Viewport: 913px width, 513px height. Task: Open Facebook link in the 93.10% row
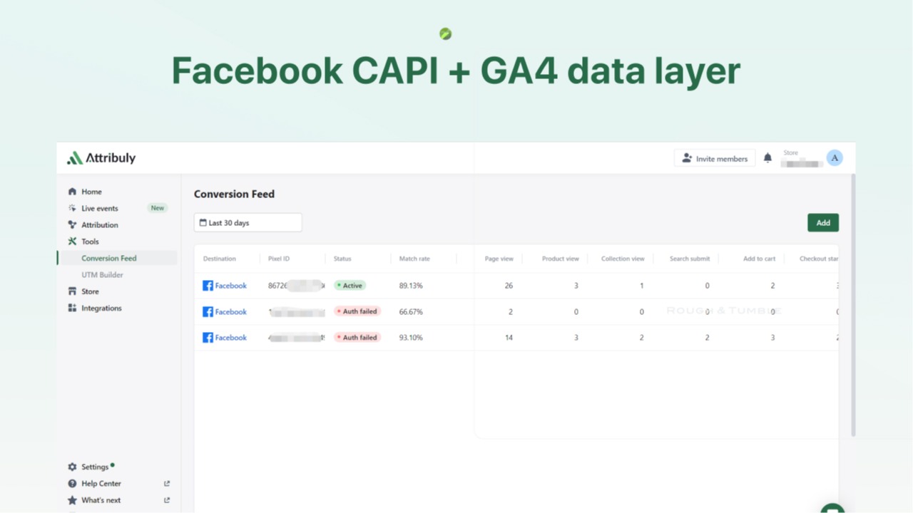[231, 338]
